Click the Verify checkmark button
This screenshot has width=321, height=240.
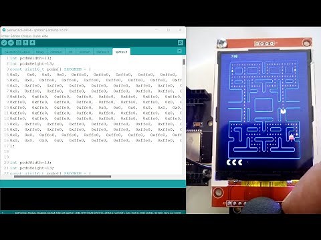tap(4, 43)
